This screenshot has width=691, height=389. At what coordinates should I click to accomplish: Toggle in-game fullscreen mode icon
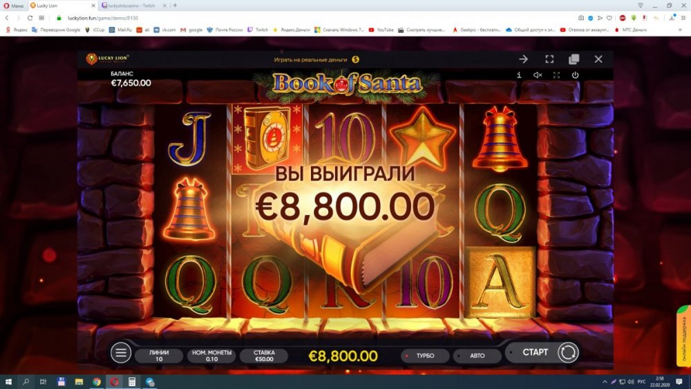tap(556, 75)
